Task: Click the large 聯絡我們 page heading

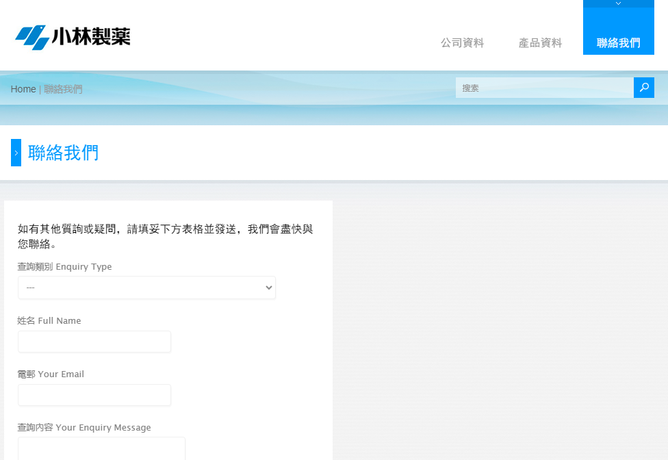Action: click(x=64, y=153)
